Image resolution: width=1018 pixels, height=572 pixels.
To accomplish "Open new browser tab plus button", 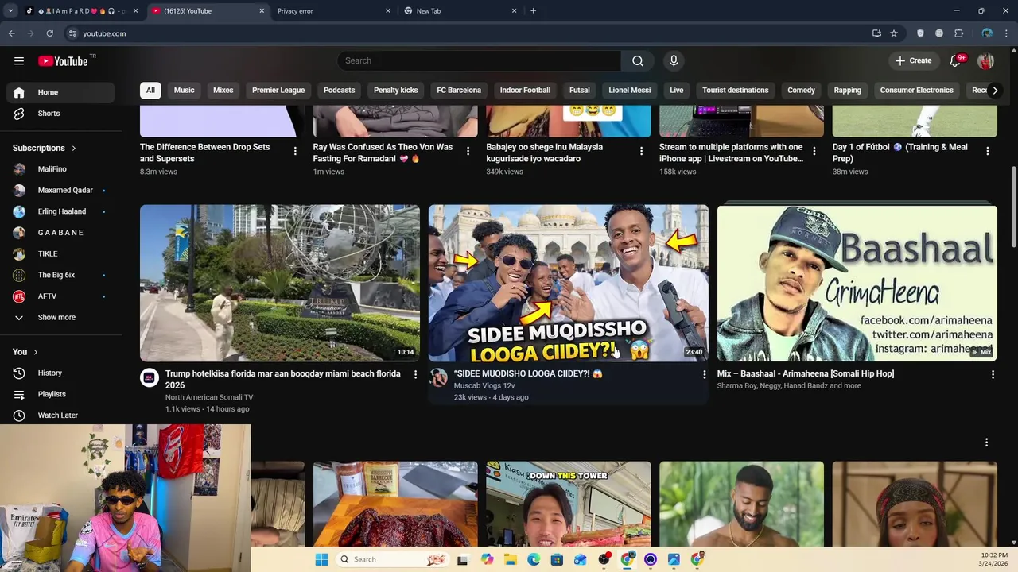I will click(533, 11).
